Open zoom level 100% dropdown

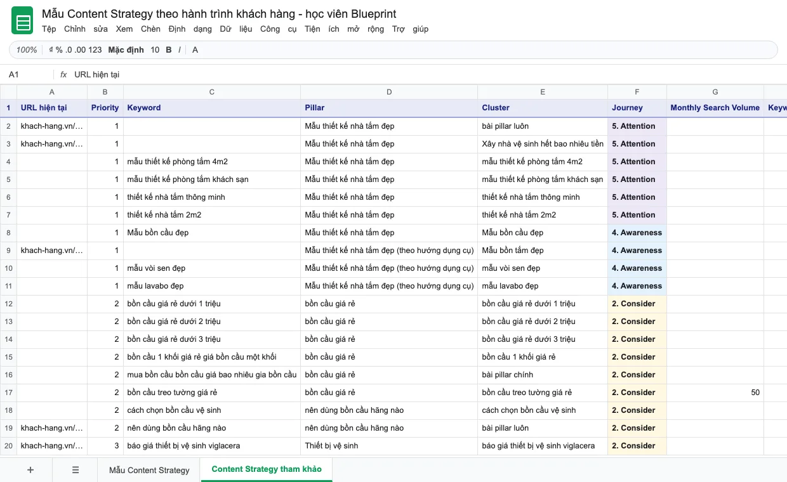pos(27,50)
